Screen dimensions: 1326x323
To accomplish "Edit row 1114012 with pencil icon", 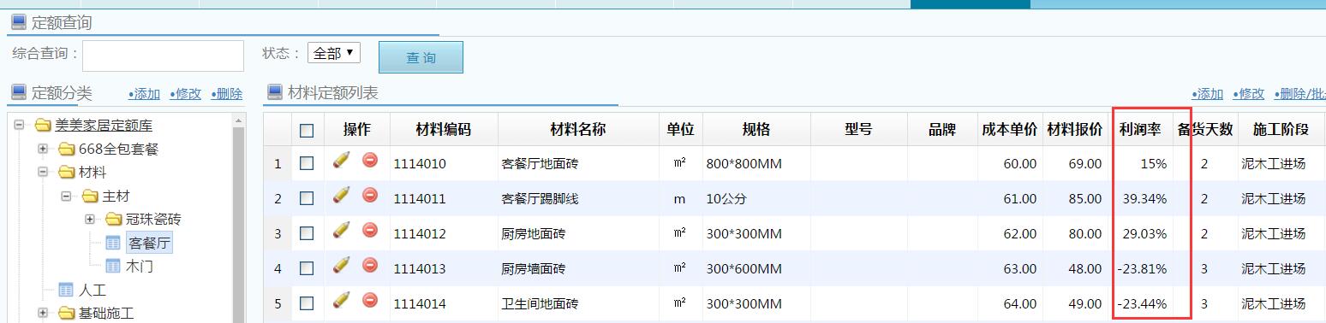I will point(341,230).
